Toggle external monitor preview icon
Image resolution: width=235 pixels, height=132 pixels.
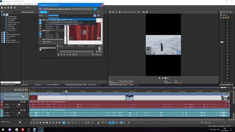(113, 12)
